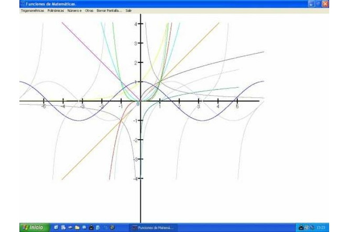The height and width of the screenshot is (232, 348).
Task: Select the Funciones de Matemá... taskbar button
Action: pyautogui.click(x=154, y=227)
